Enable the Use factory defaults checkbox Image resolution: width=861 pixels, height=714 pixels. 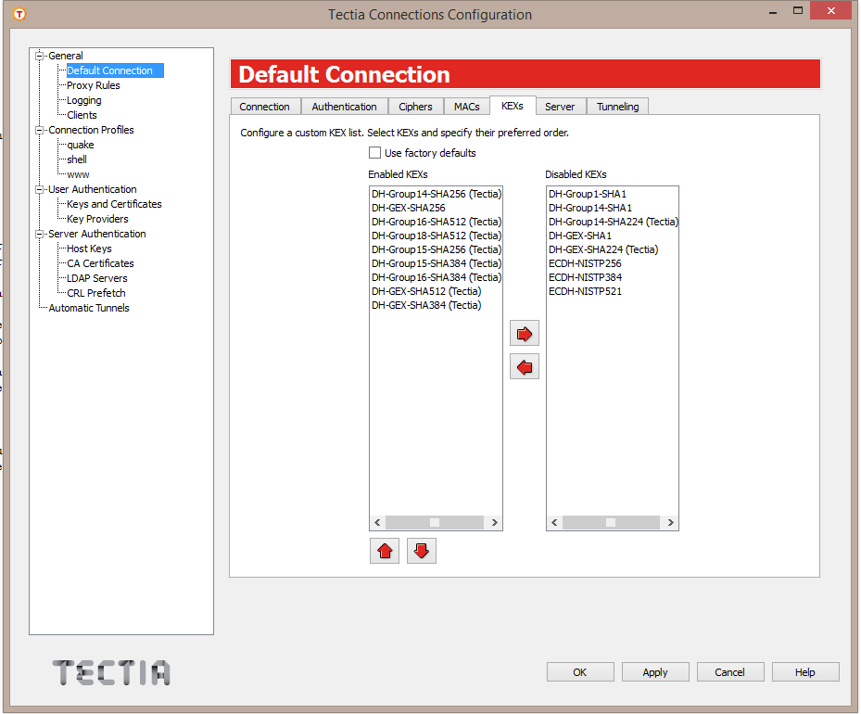point(374,153)
